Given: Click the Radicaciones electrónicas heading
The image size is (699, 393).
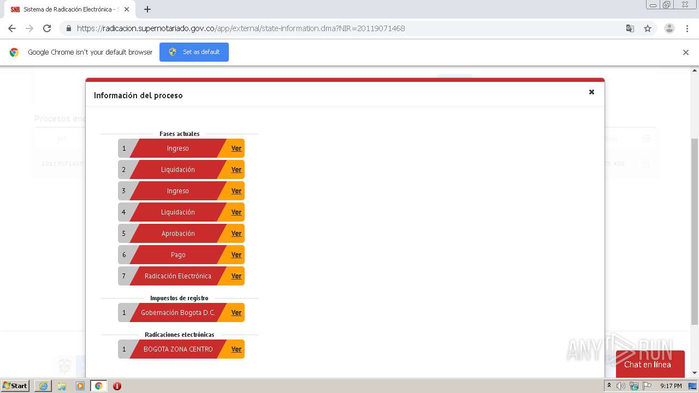Looking at the screenshot, I should [180, 335].
